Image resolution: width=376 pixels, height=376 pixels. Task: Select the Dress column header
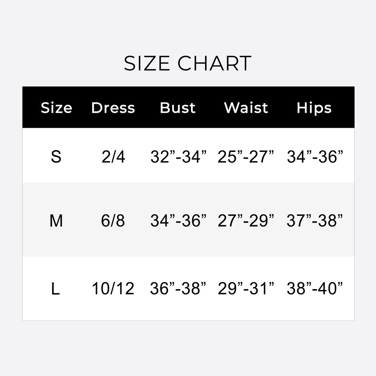tap(113, 108)
